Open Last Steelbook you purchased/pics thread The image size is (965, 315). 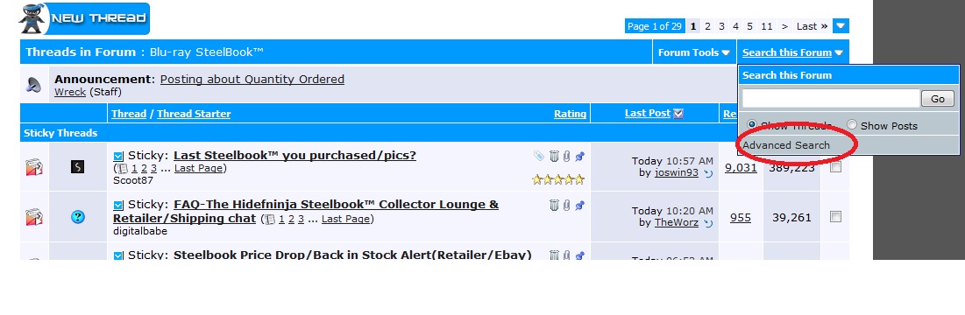pos(294,156)
